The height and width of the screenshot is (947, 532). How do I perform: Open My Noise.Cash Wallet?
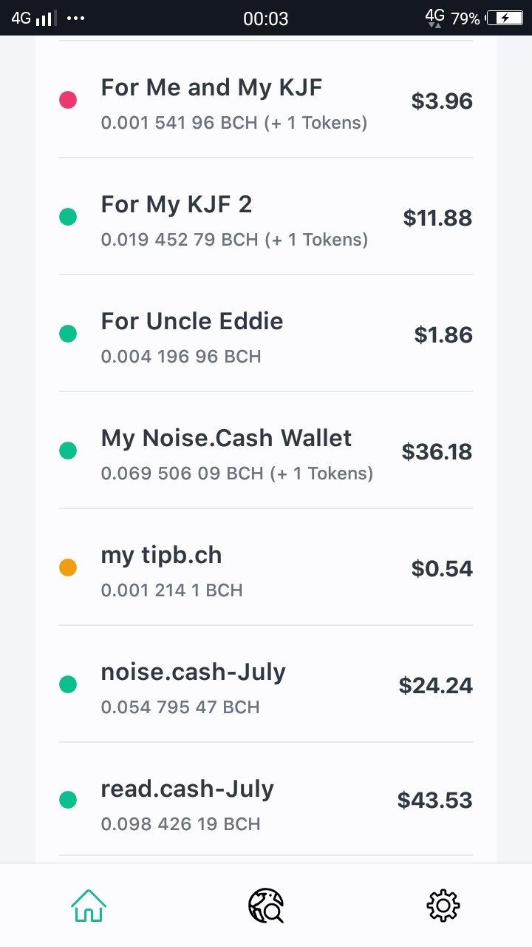[266, 451]
